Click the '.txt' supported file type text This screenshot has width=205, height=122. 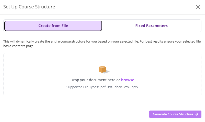[110, 87]
